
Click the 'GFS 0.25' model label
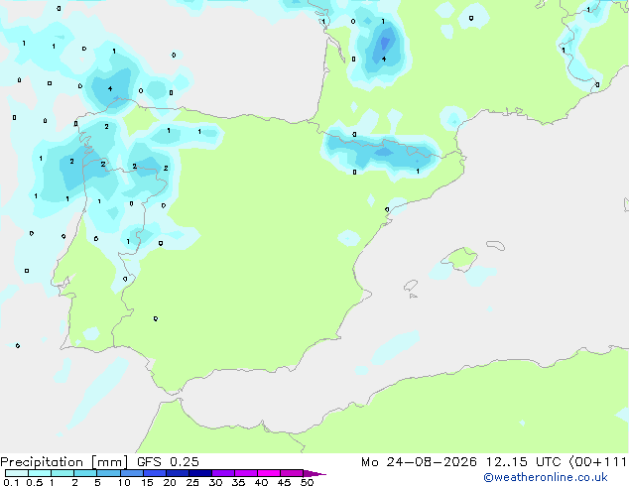click(x=168, y=462)
